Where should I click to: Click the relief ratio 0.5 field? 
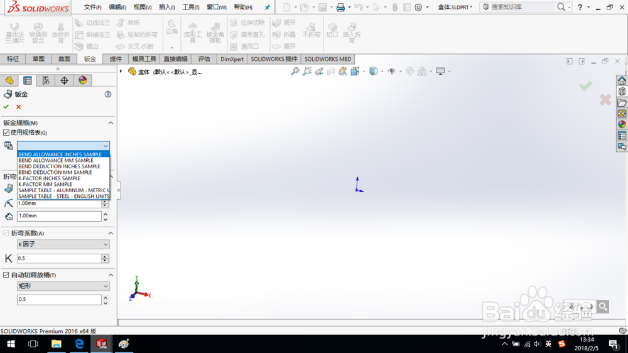[x=59, y=300]
